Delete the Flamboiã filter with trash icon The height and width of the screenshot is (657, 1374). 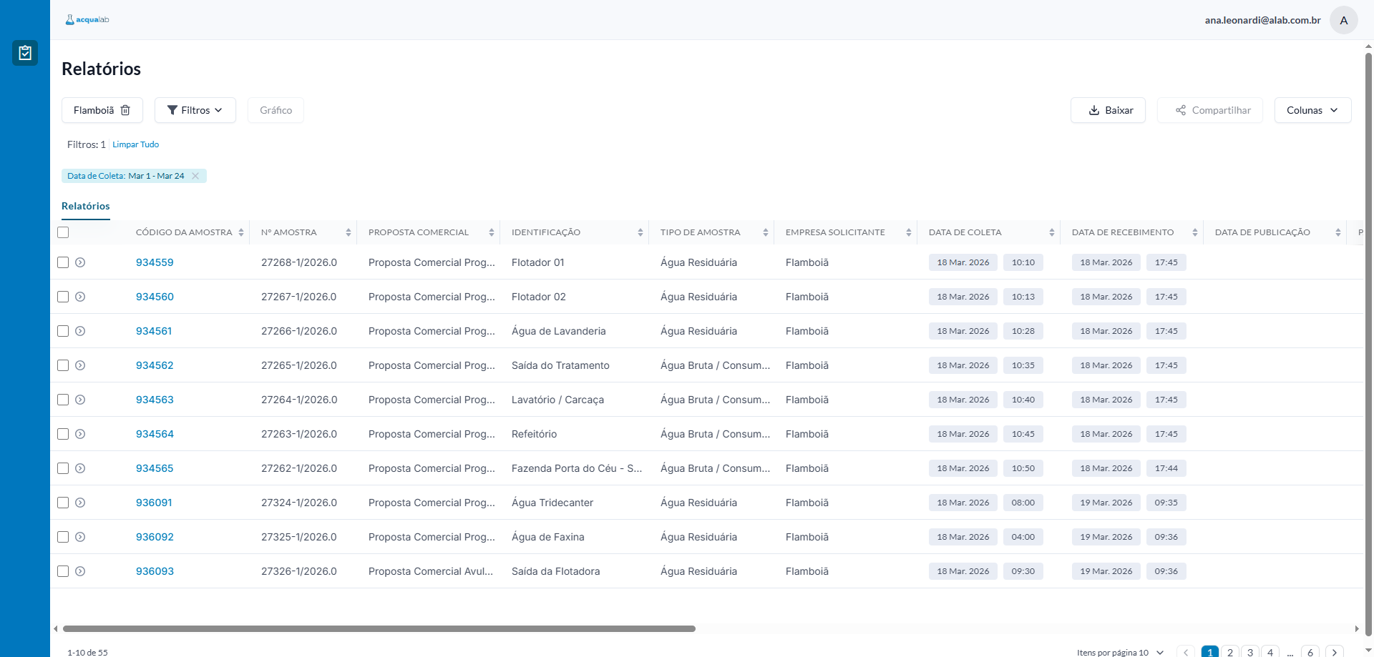pyautogui.click(x=125, y=110)
